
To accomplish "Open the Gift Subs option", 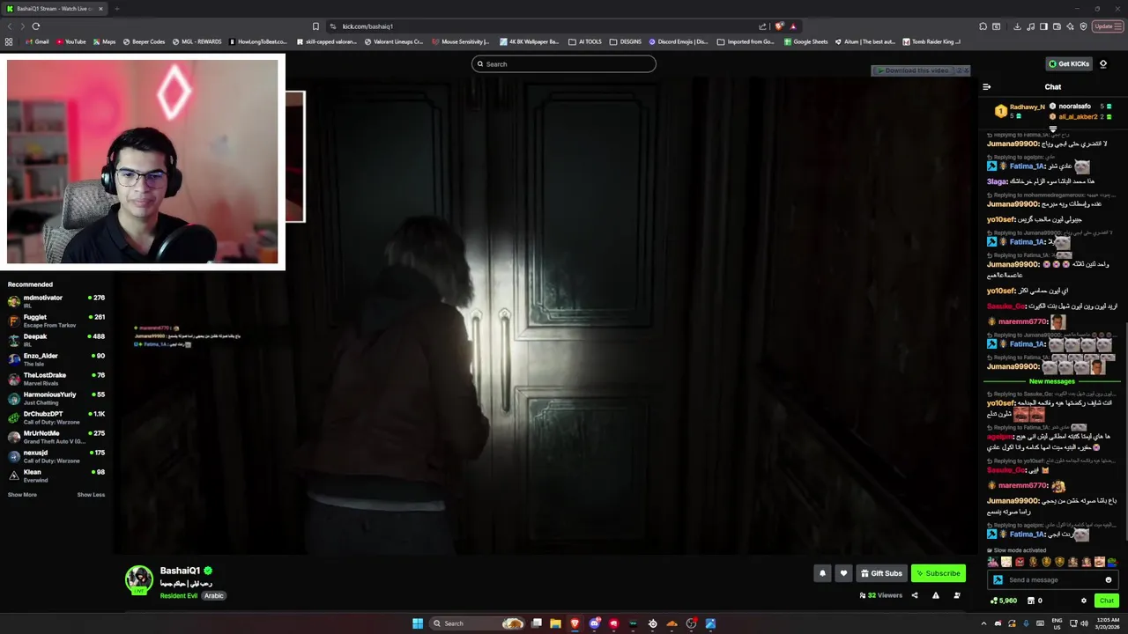I will click(x=881, y=573).
